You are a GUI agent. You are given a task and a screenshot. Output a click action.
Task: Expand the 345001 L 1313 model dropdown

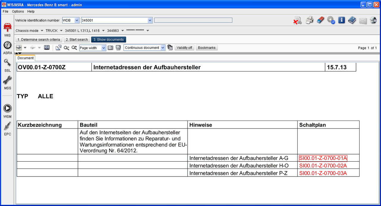coord(103,31)
